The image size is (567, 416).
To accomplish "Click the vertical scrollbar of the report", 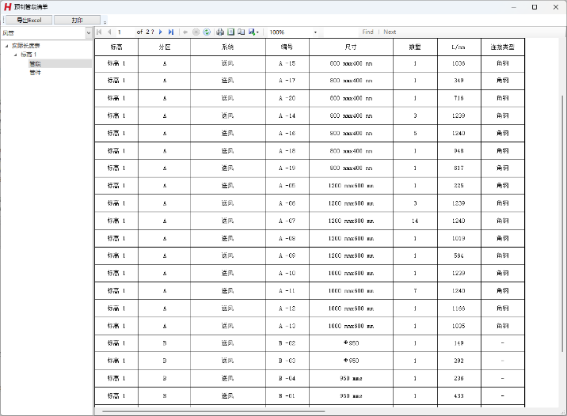I will pos(562,221).
